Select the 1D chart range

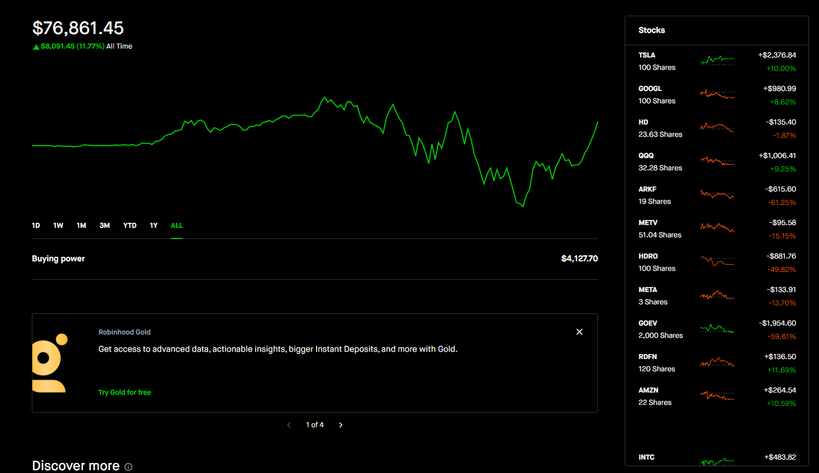click(x=36, y=226)
